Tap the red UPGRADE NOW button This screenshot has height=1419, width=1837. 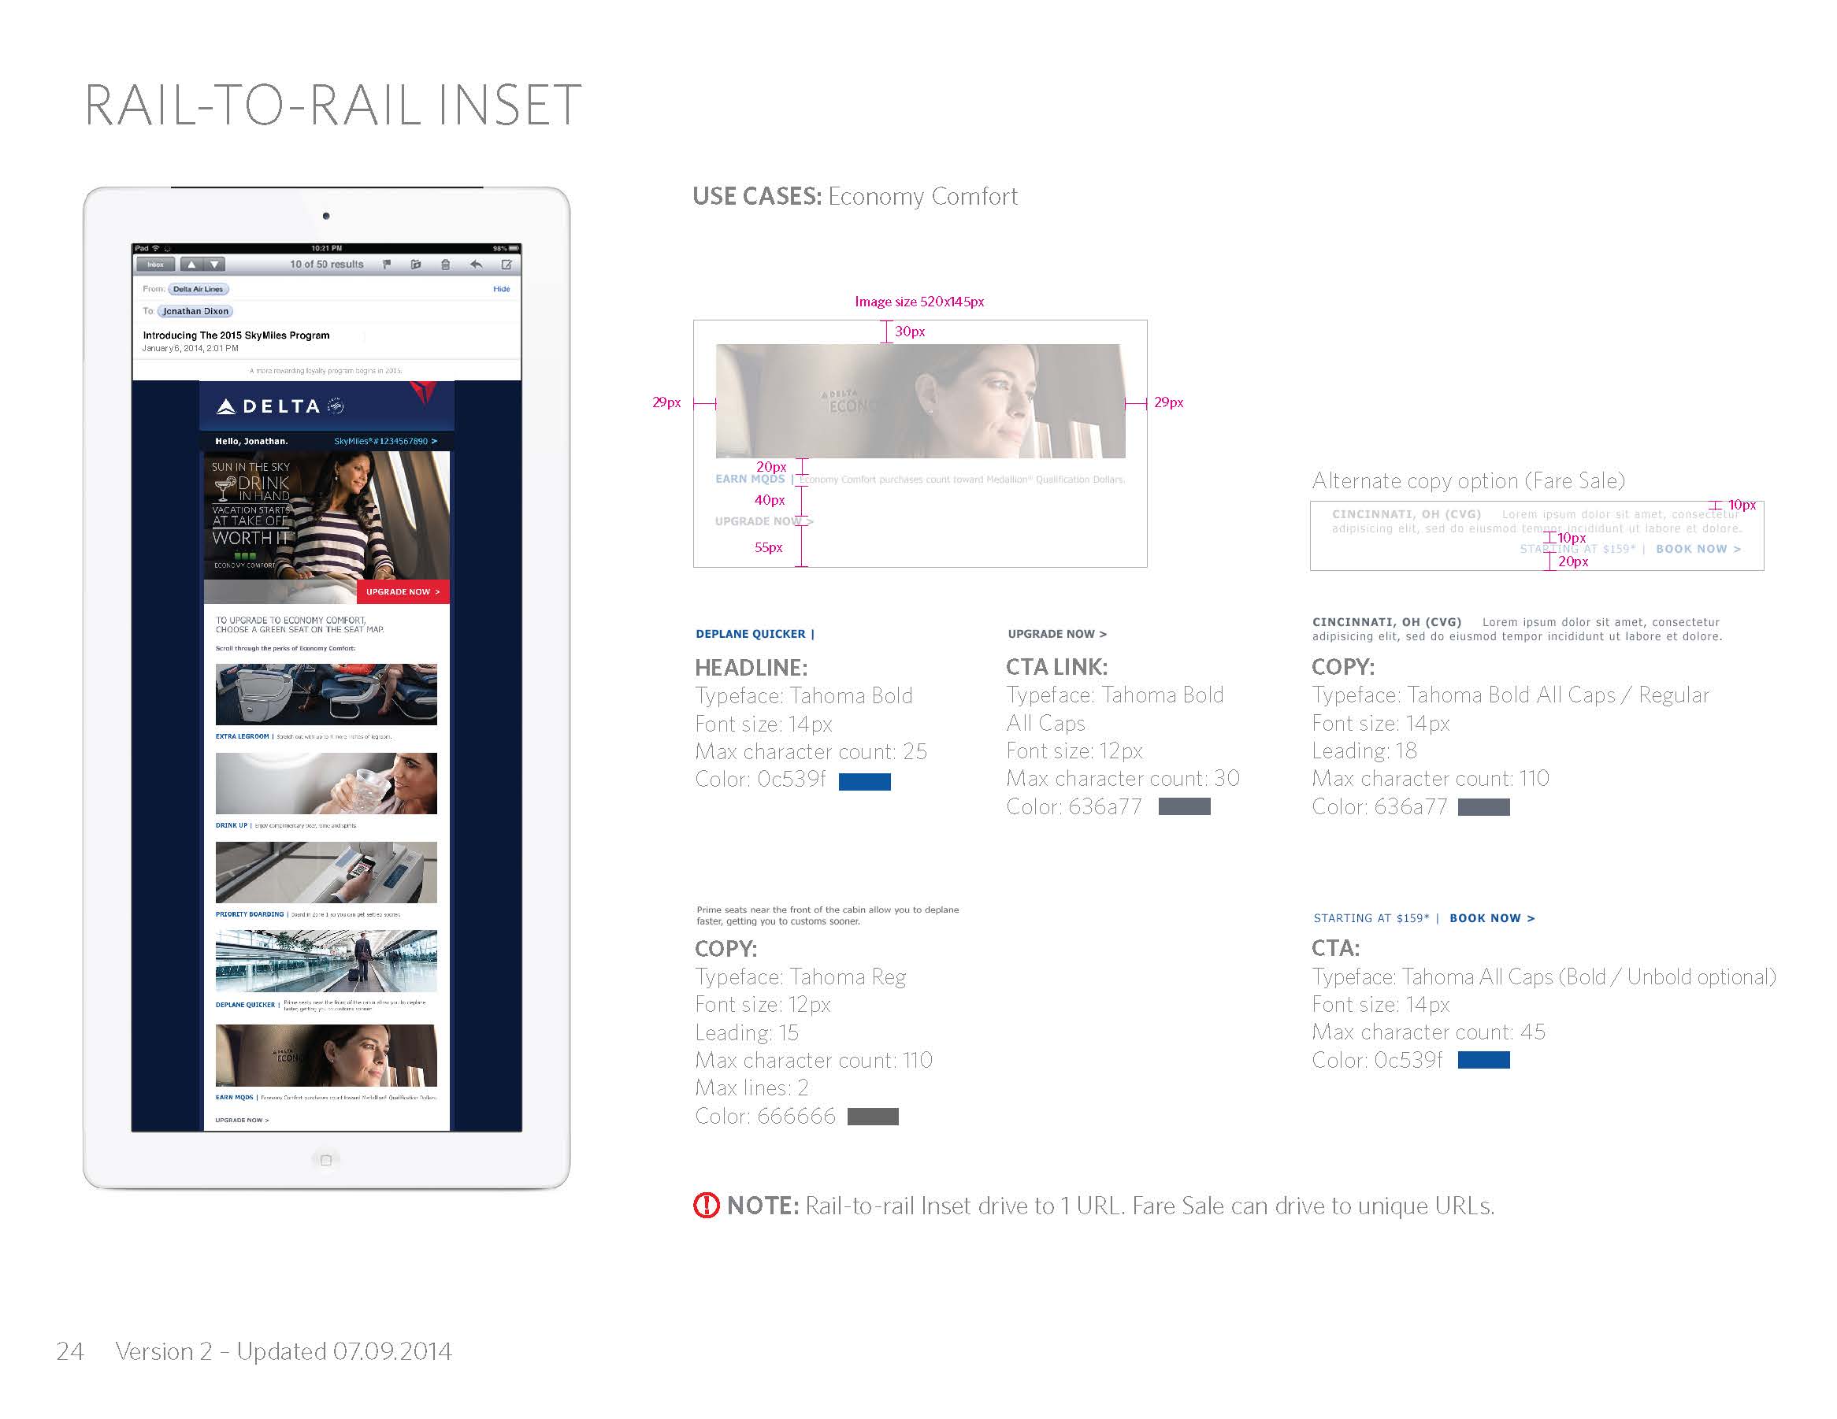pos(403,592)
